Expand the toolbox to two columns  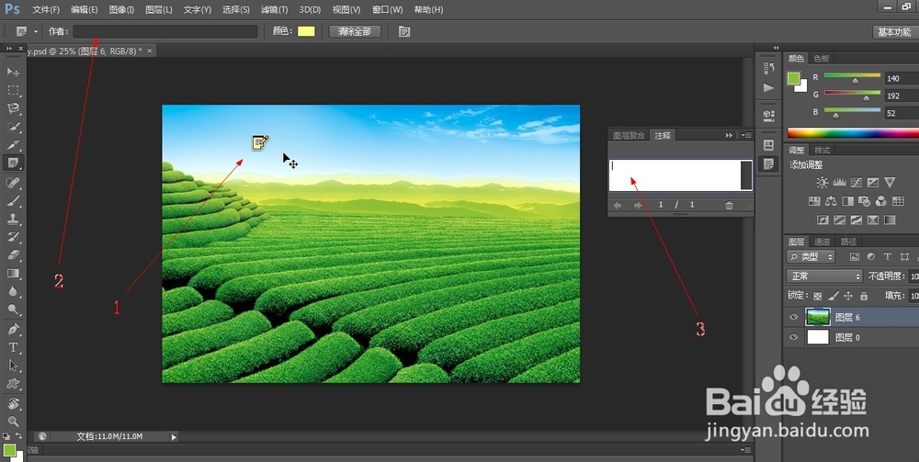click(x=9, y=48)
